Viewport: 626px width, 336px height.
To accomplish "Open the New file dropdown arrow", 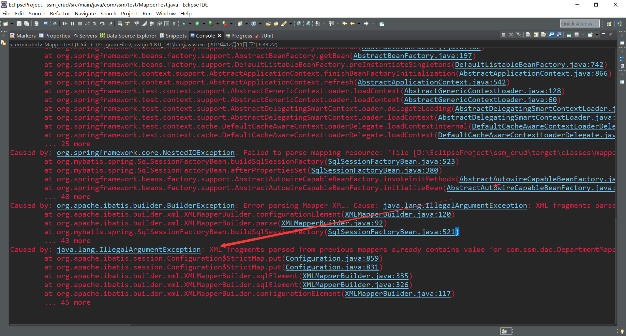I will (x=12, y=23).
